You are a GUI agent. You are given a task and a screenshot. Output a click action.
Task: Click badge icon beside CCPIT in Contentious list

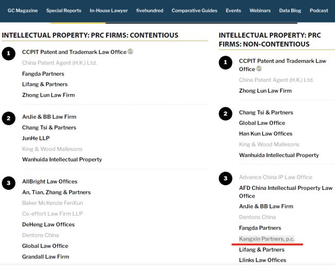130,51
